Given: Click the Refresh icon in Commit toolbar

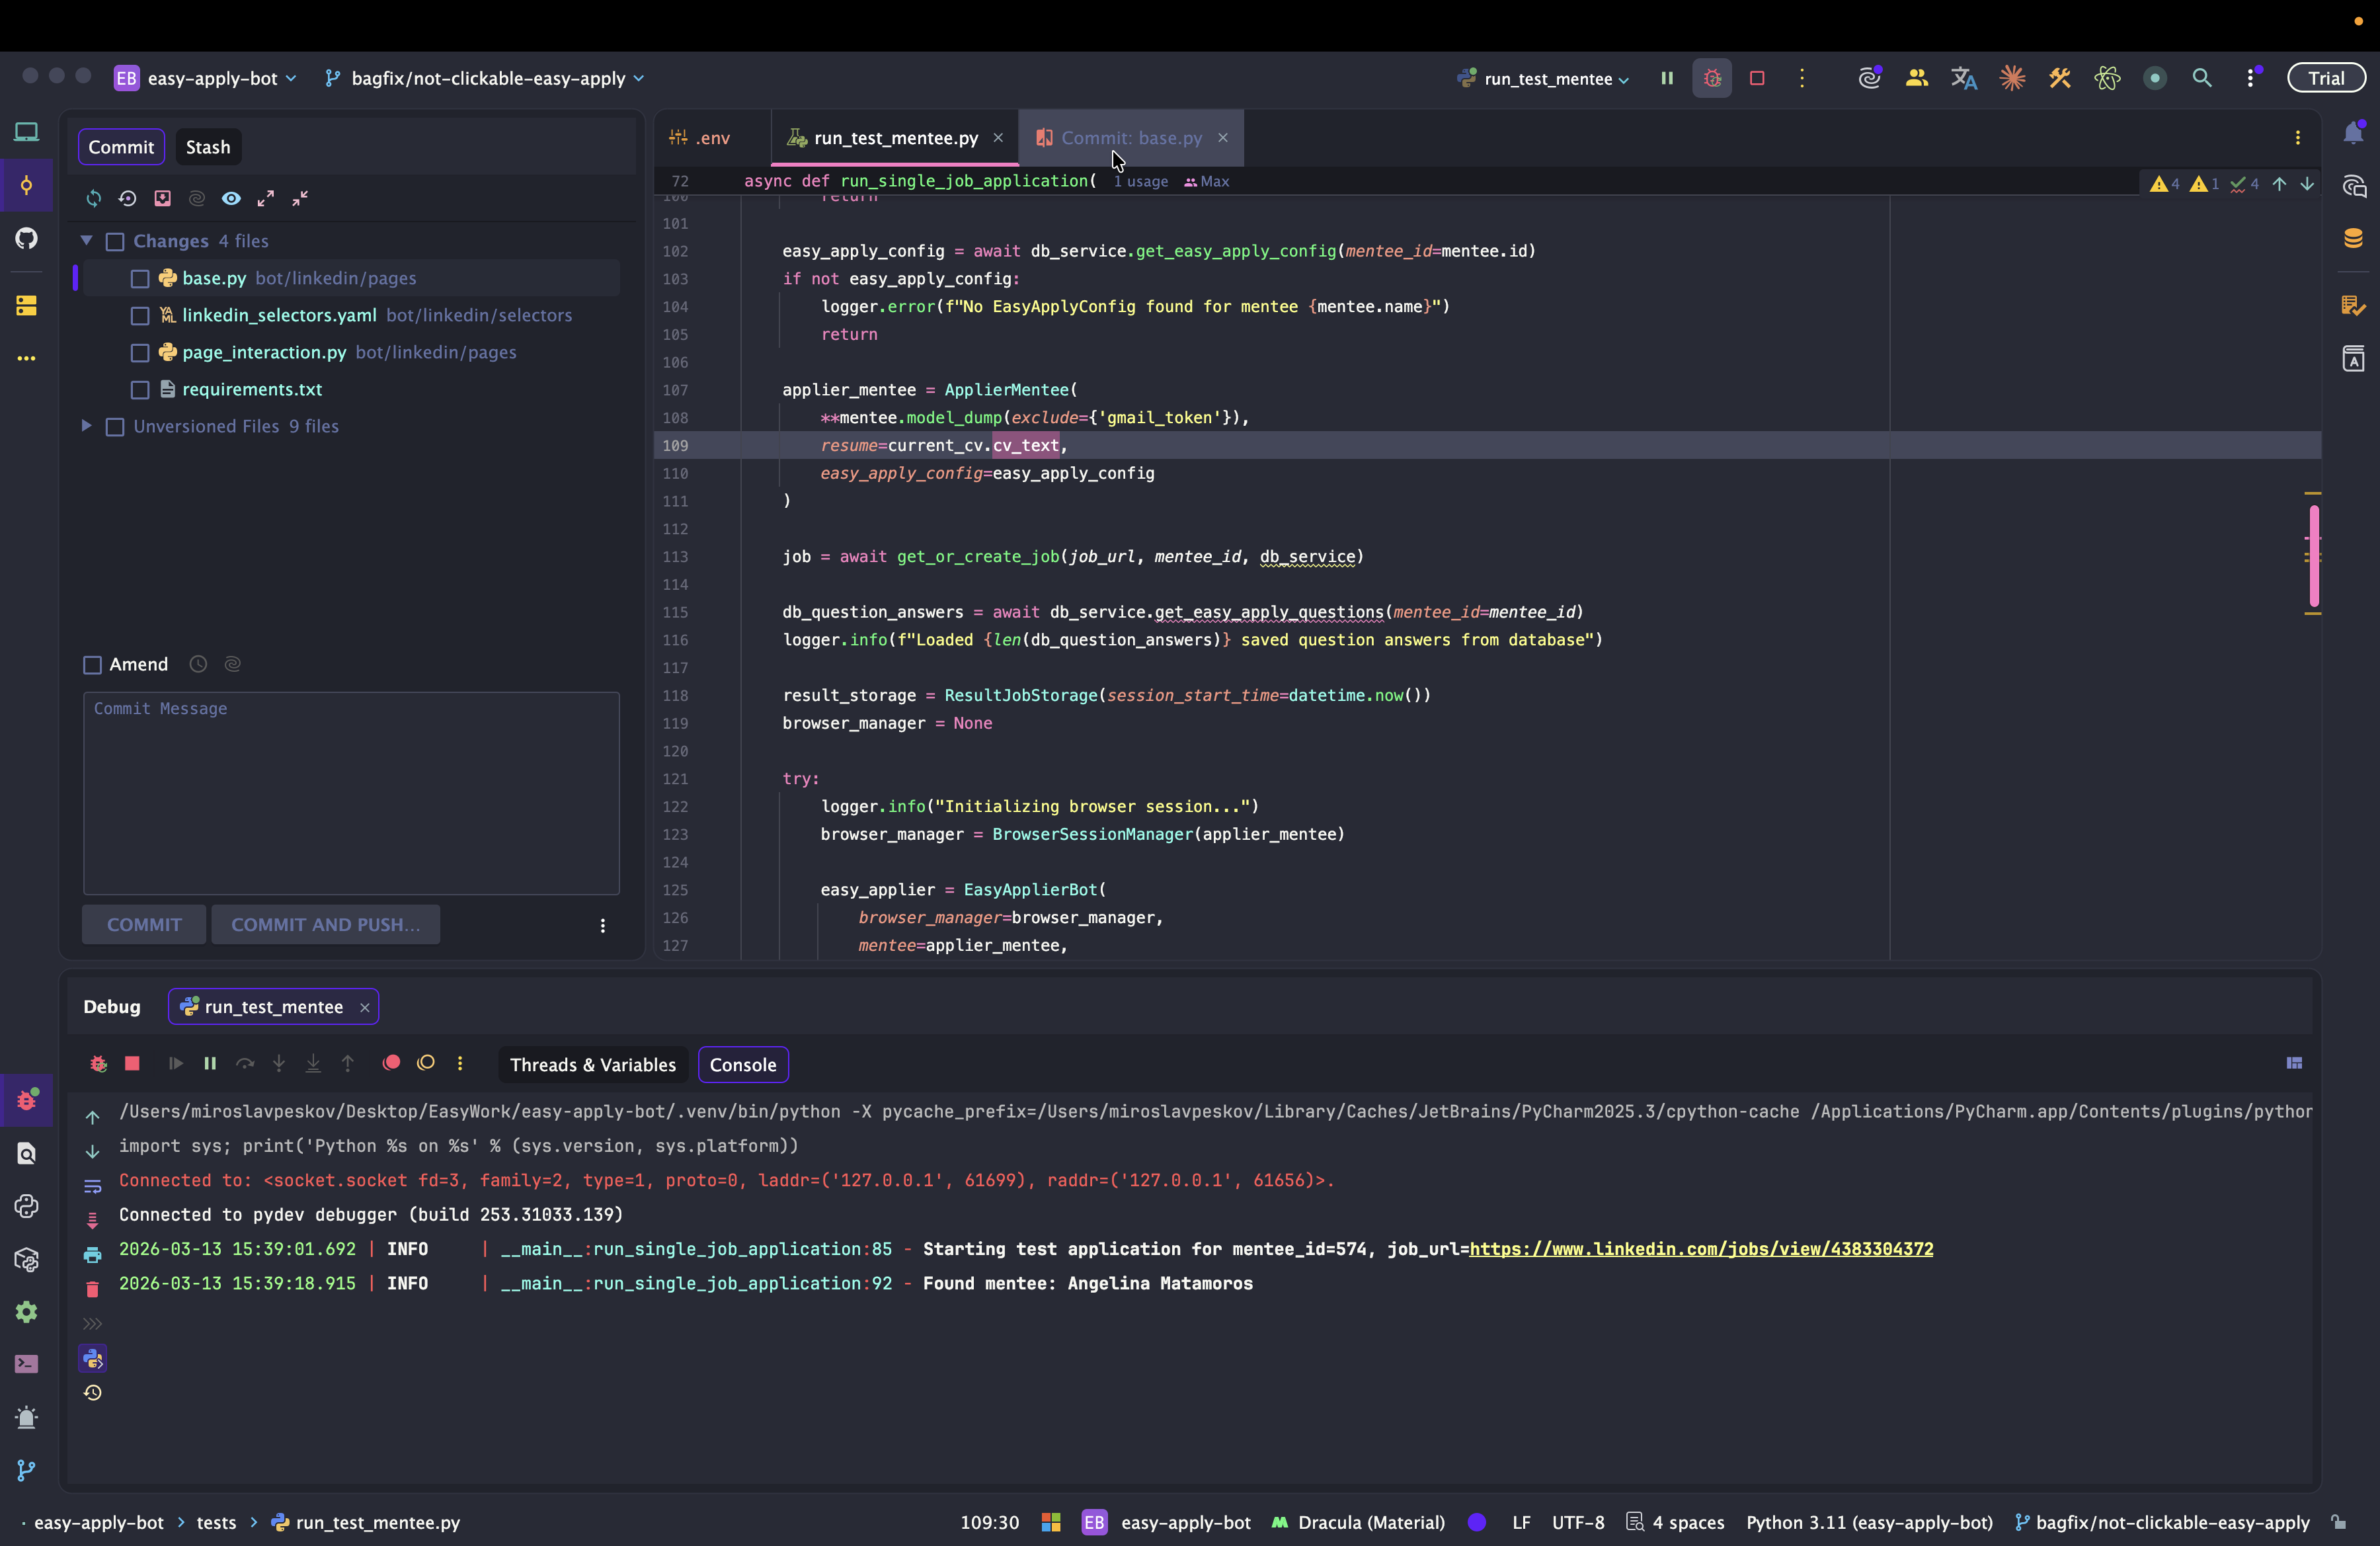Looking at the screenshot, I should pyautogui.click(x=93, y=198).
